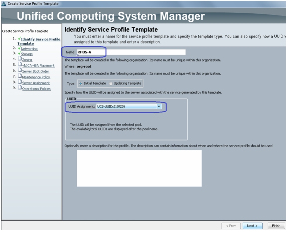The height and width of the screenshot is (240, 288).
Task: Click the Name input field containing RHOS-A
Action: tap(131, 52)
